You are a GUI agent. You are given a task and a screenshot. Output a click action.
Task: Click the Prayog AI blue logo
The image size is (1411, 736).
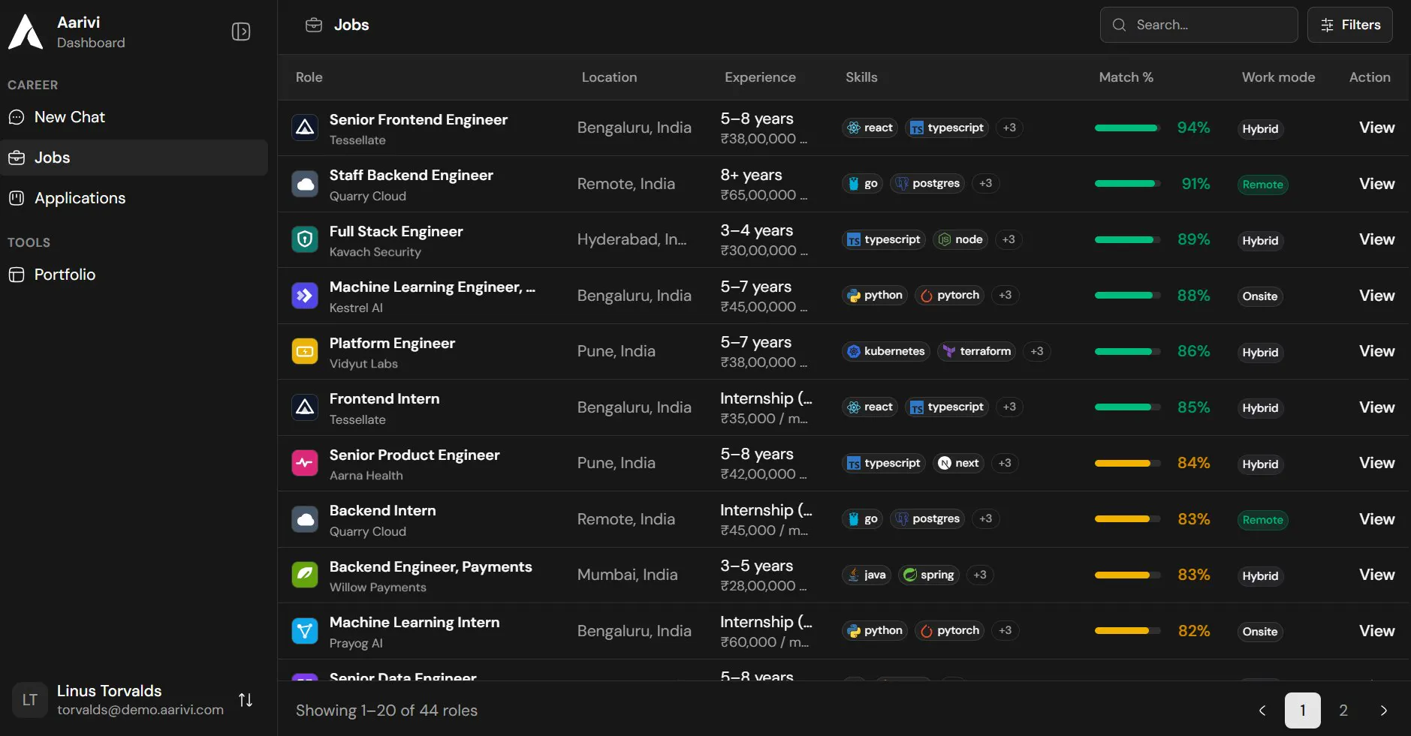[x=304, y=631]
